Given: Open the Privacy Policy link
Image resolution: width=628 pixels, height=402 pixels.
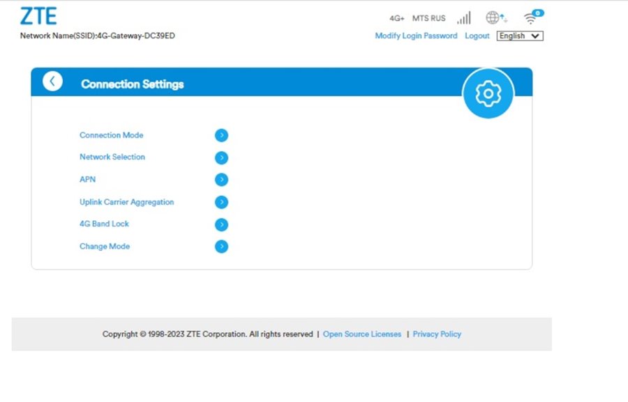Looking at the screenshot, I should pyautogui.click(x=437, y=334).
